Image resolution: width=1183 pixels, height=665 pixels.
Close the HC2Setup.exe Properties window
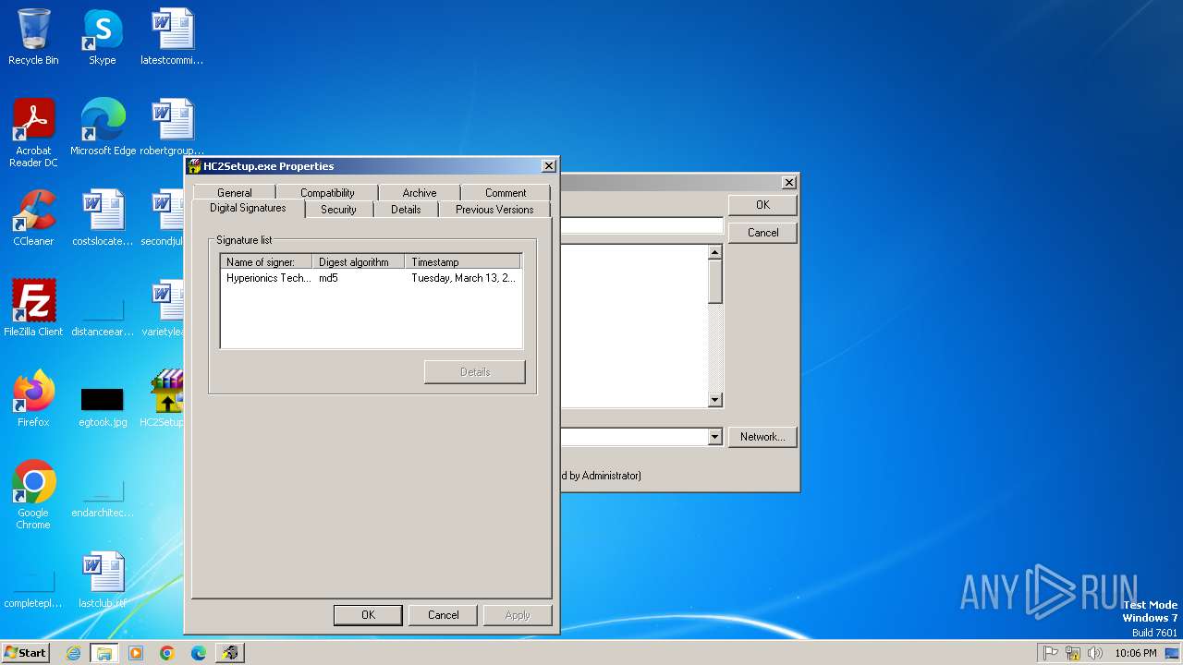[x=548, y=166]
